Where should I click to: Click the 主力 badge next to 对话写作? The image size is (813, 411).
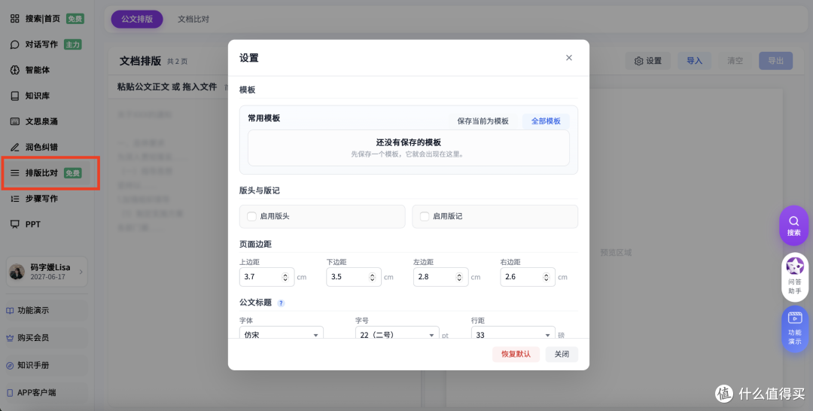[x=72, y=44]
